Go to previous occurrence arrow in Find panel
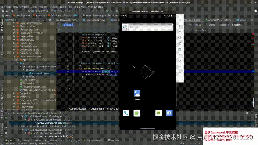 (x=6, y=122)
